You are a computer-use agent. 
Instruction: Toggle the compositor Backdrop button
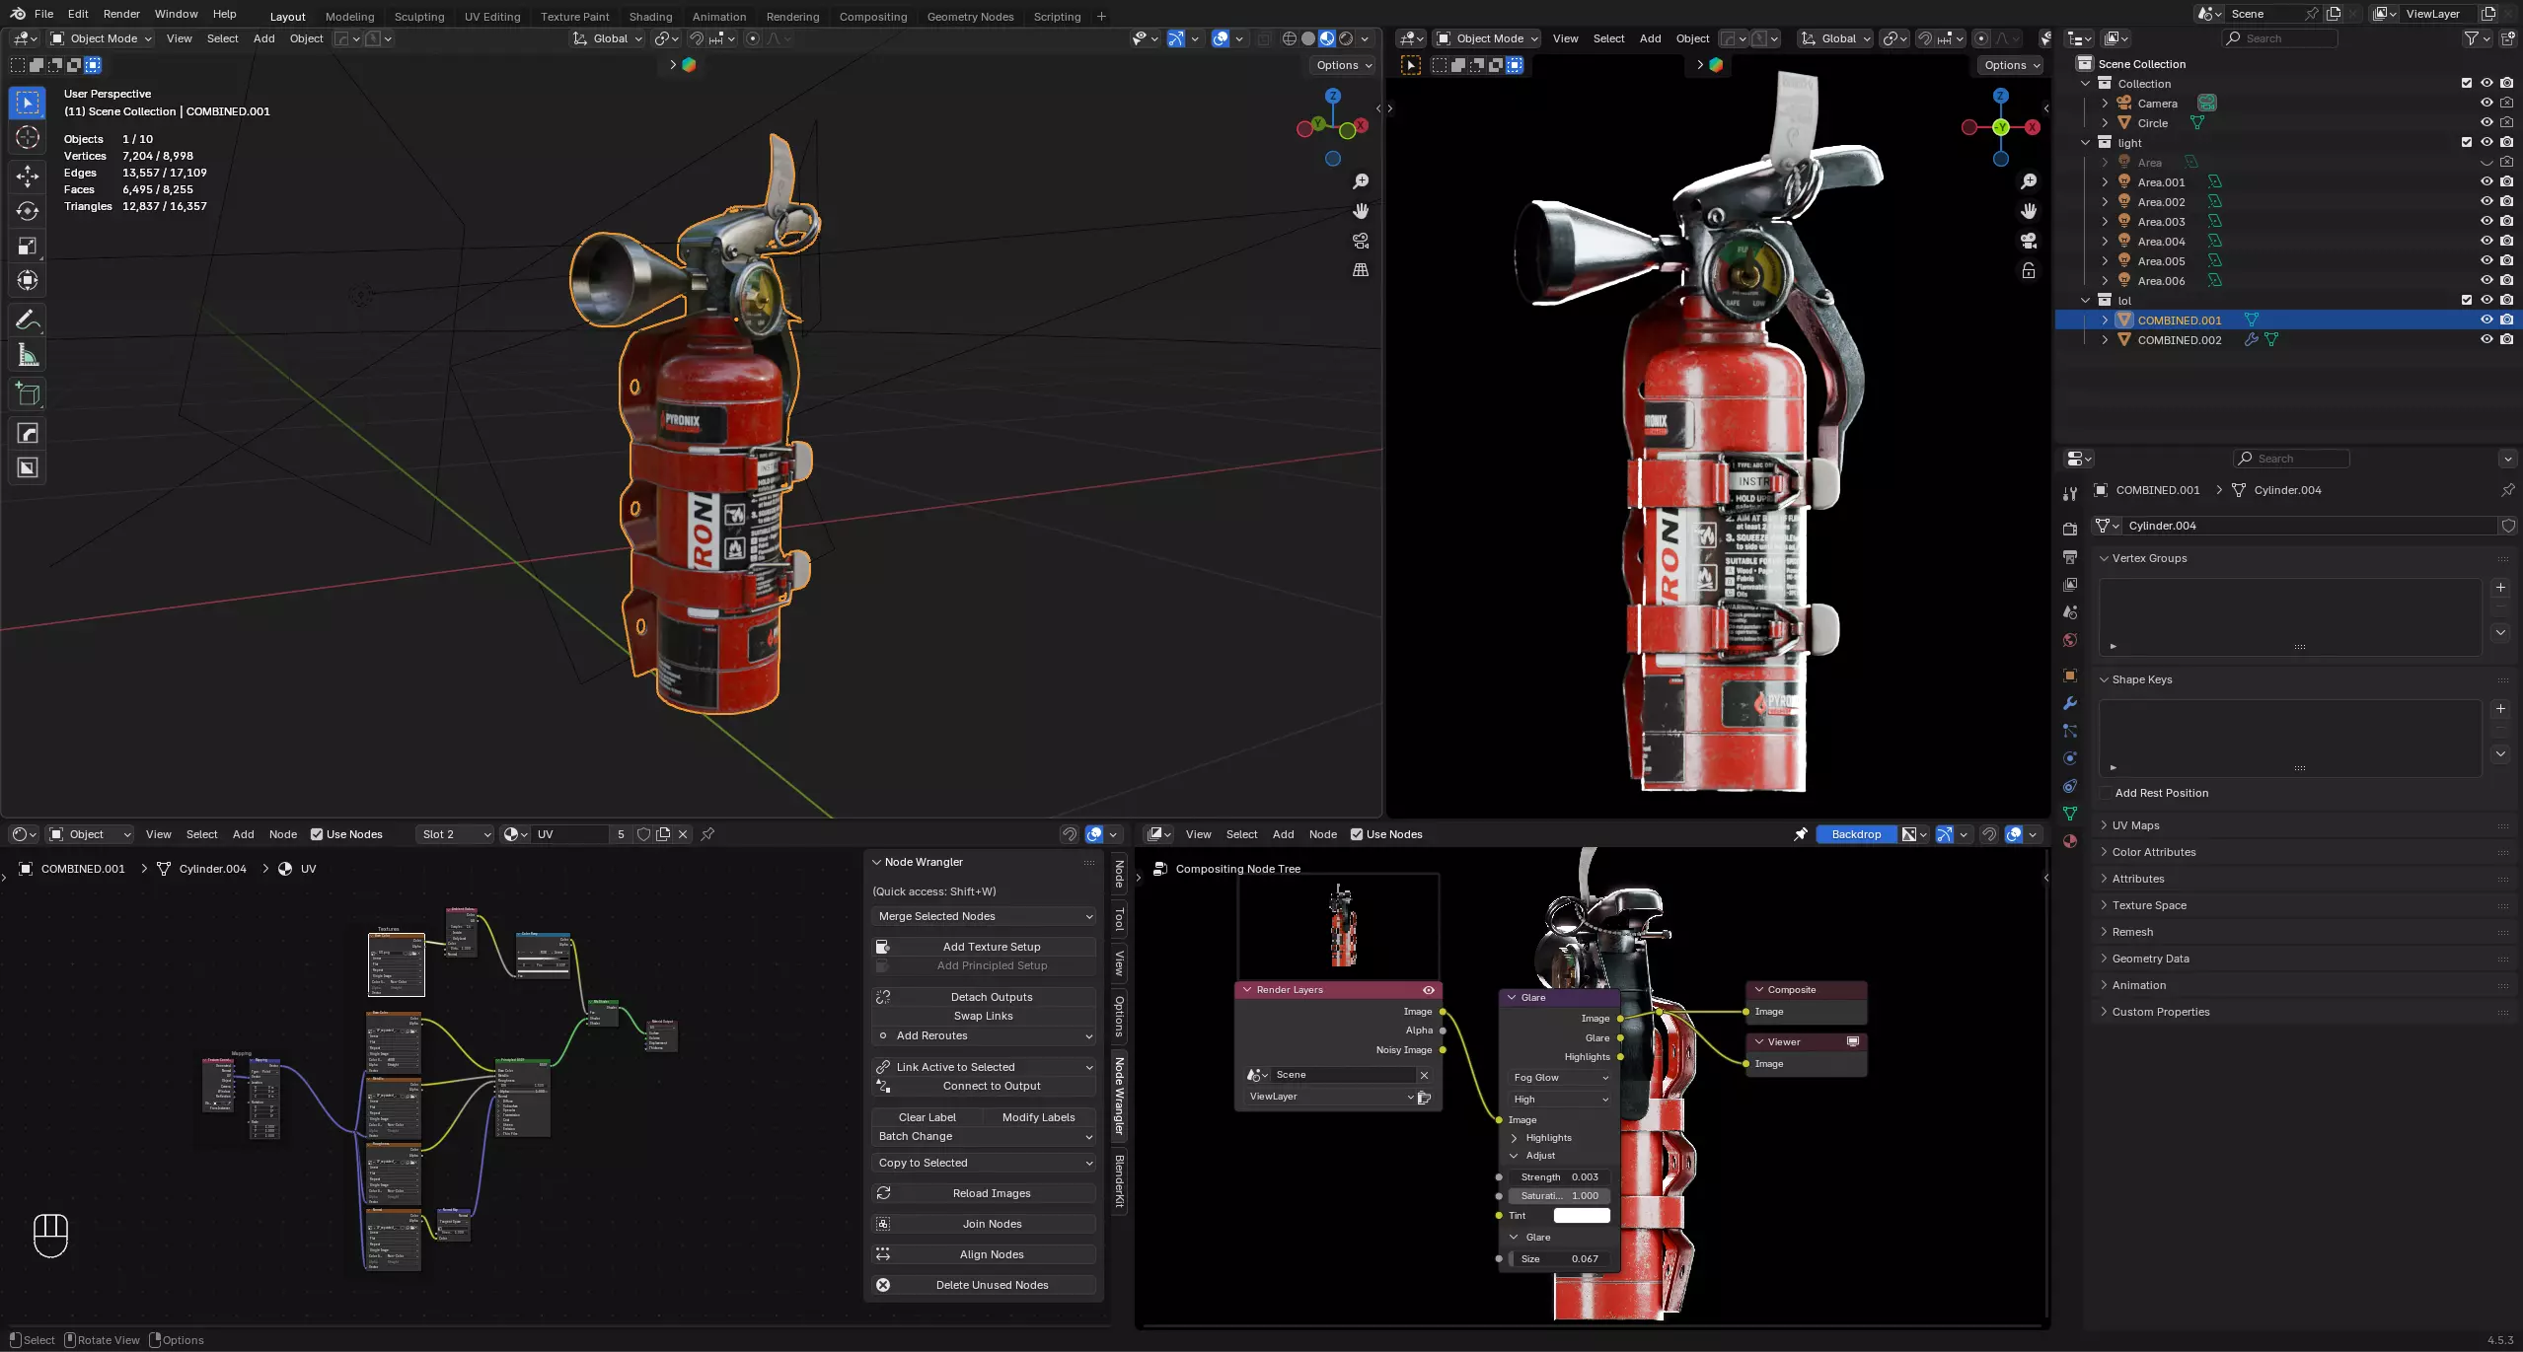coord(1856,834)
